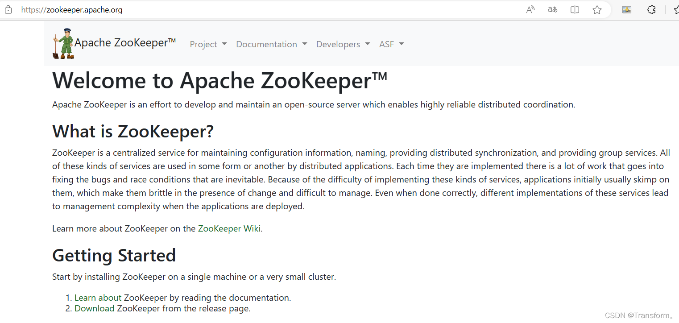The height and width of the screenshot is (323, 679).
Task: Click the Apache ZooKeeper home title
Action: tap(125, 42)
